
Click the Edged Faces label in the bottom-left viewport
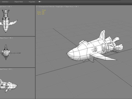pos(4,69)
